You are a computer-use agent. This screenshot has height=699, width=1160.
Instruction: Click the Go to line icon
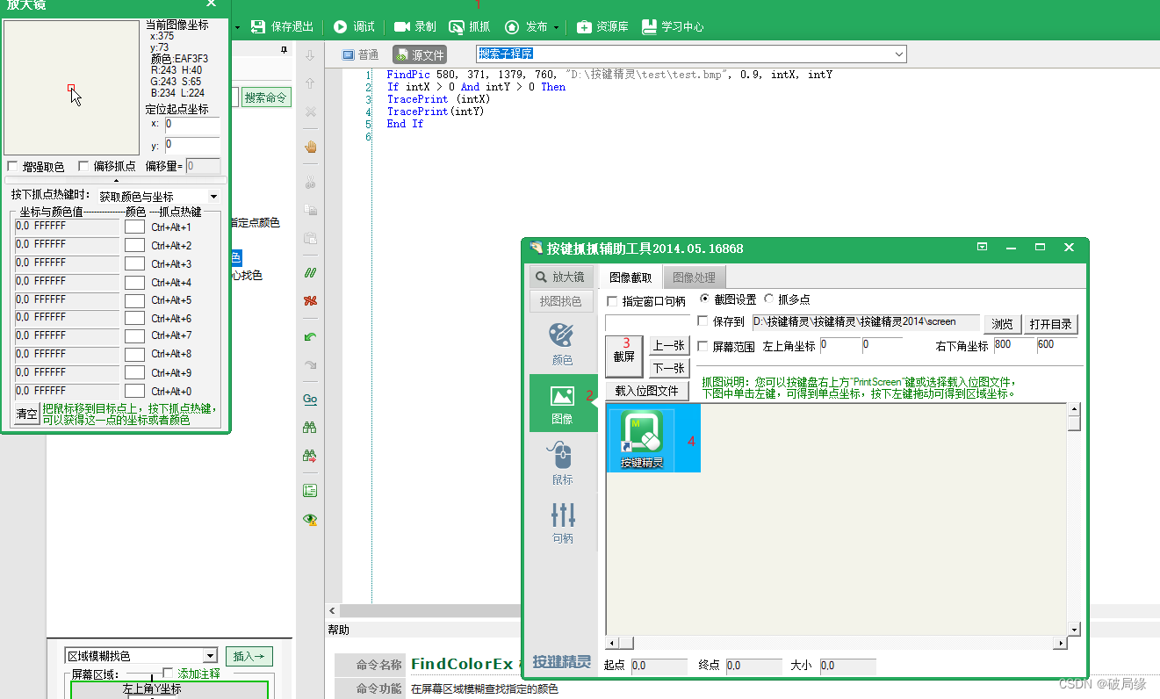pyautogui.click(x=310, y=400)
